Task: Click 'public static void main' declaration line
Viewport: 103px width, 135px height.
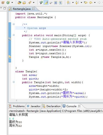Action: [56, 35]
